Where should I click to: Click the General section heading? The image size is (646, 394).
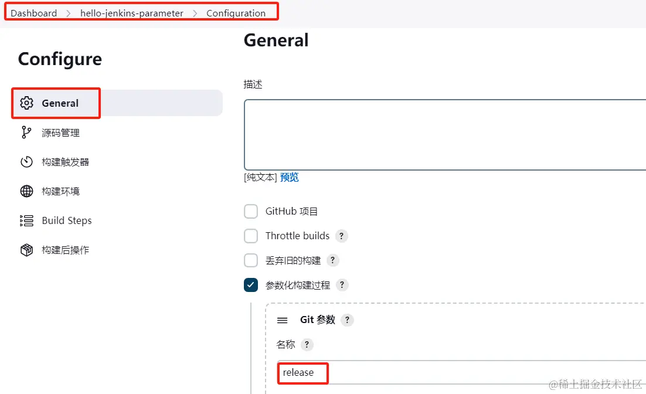pos(276,40)
